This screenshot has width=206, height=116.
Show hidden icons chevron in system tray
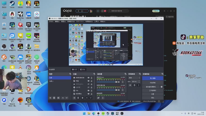[x=182, y=113]
